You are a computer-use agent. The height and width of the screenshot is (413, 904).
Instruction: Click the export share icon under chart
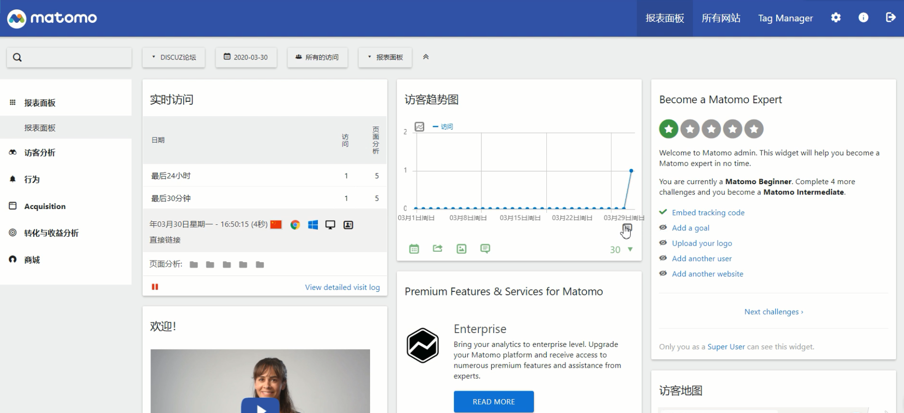(x=438, y=249)
